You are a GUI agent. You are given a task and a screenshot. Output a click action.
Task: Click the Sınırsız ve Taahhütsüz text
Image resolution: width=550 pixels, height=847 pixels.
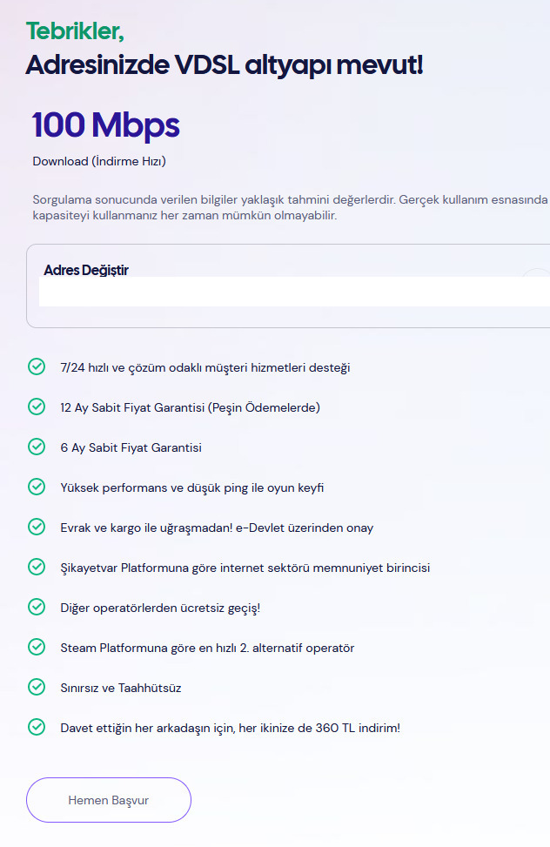(121, 688)
